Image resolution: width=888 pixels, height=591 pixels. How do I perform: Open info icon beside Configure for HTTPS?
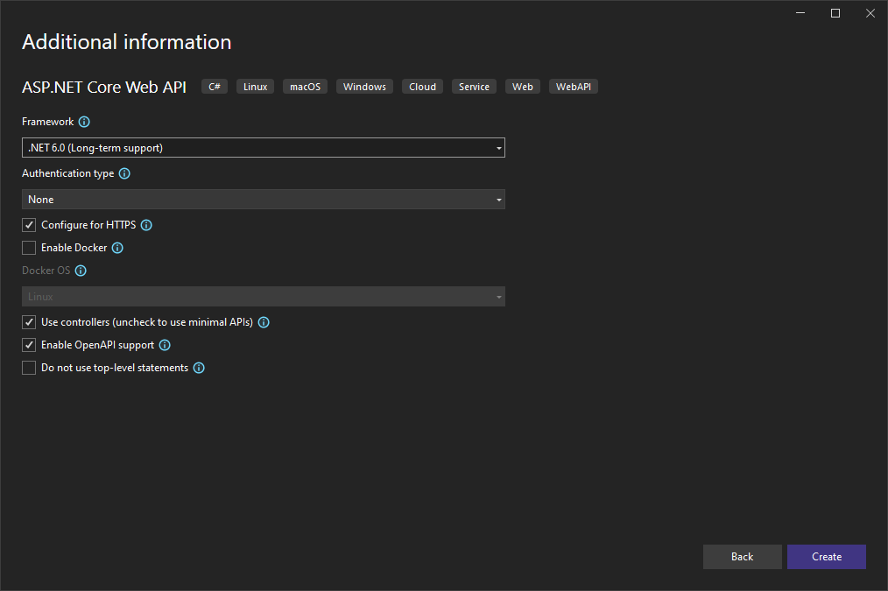tap(145, 225)
